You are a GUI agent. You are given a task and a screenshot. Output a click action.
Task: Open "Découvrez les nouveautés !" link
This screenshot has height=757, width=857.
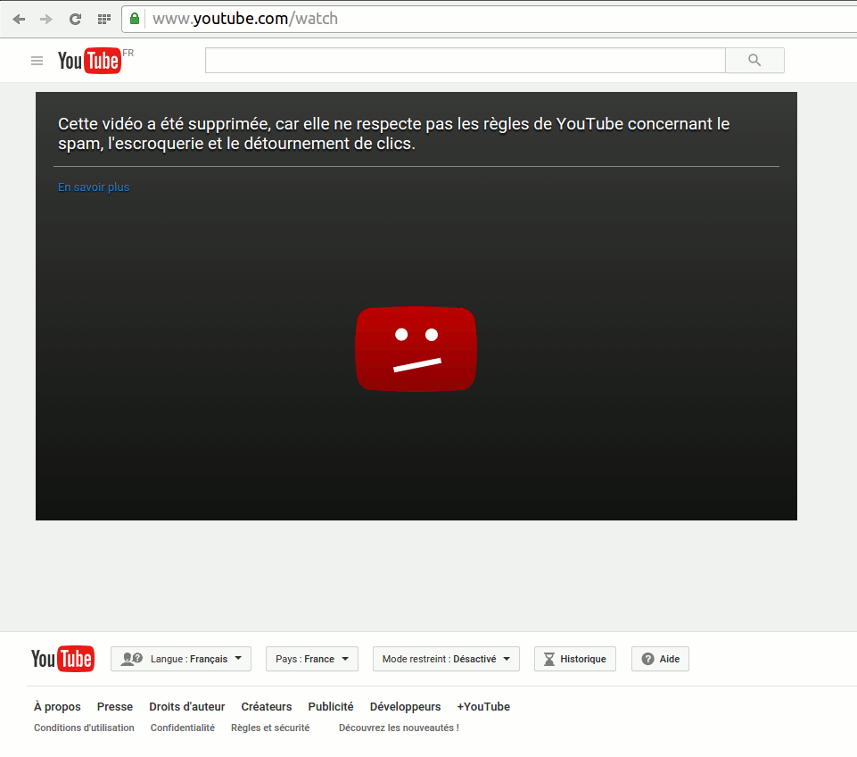coord(399,728)
